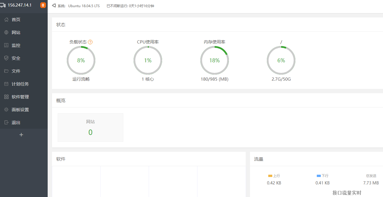383x197 pixels.
Task: Click the + button below the sidebar
Action: click(x=21, y=135)
